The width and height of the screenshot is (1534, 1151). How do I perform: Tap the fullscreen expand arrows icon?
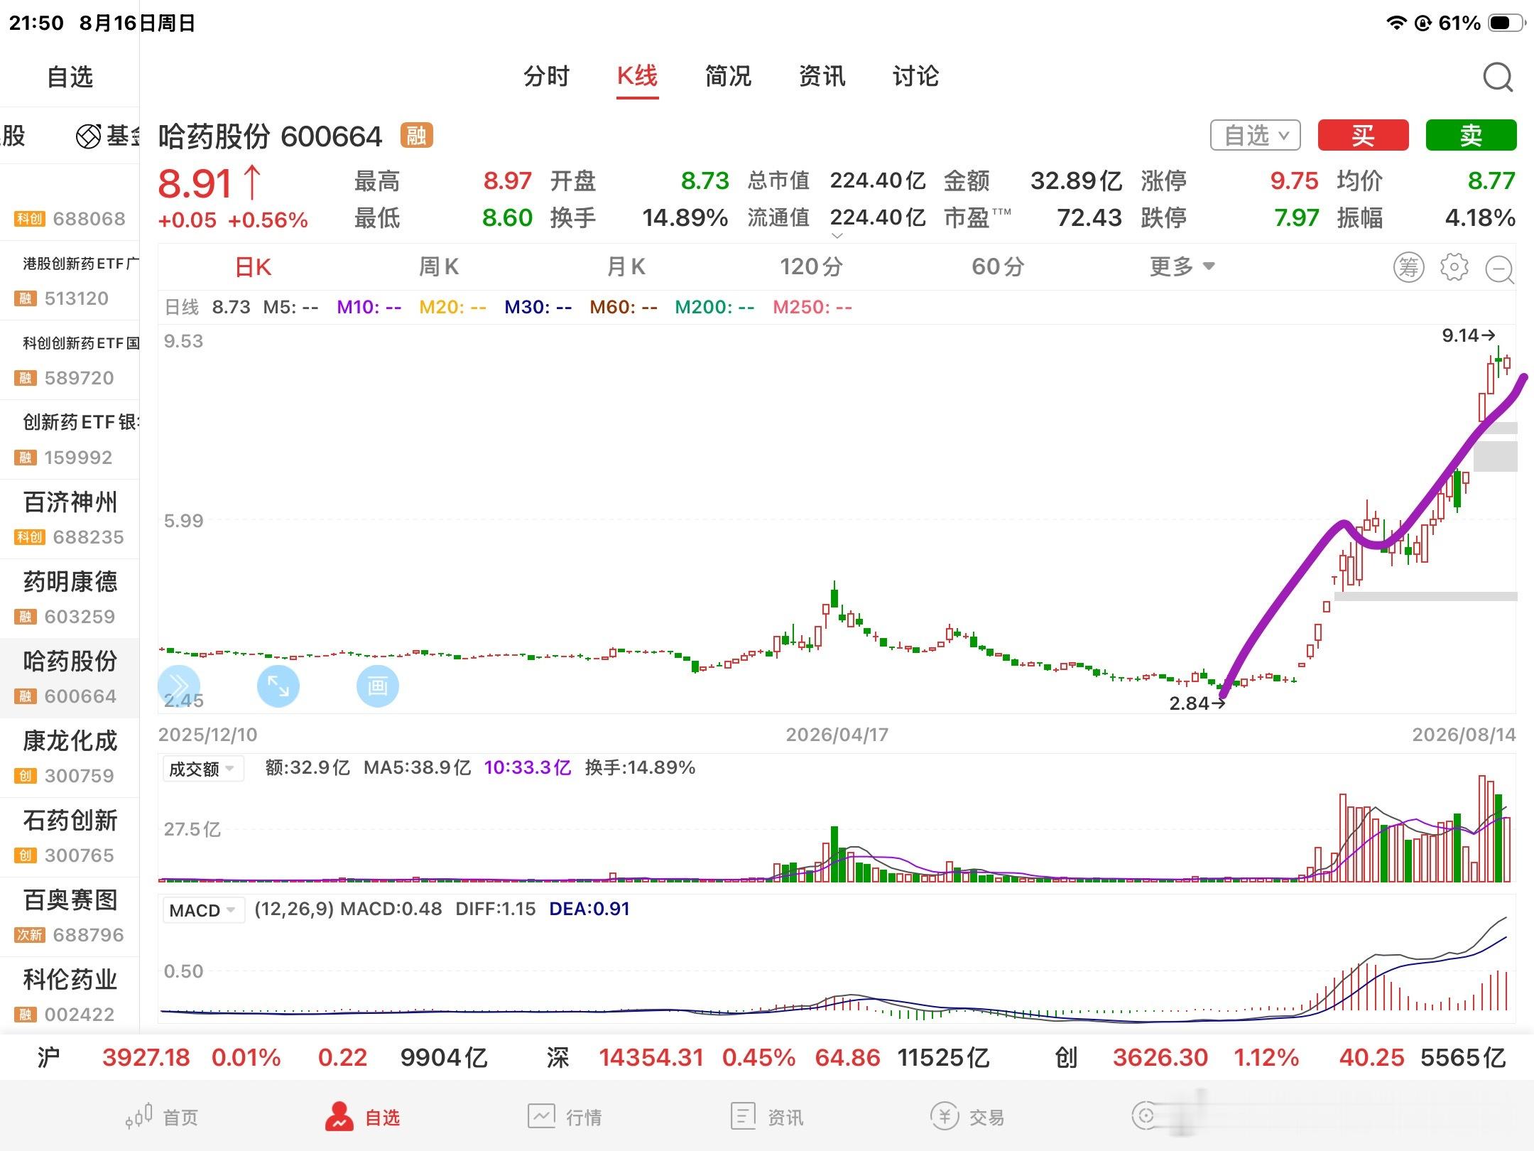pos(278,686)
